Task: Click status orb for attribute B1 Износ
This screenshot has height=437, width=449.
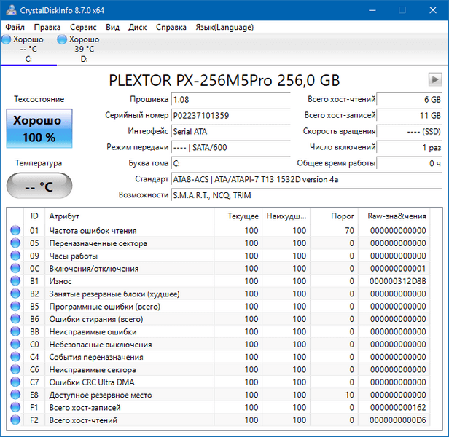Action: coord(16,281)
